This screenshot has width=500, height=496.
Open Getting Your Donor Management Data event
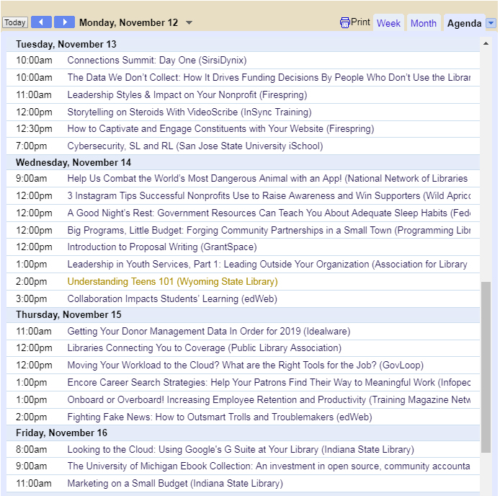pos(209,331)
